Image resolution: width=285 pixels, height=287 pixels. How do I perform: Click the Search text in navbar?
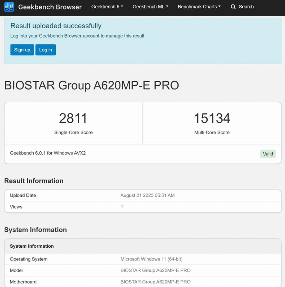pos(246,7)
